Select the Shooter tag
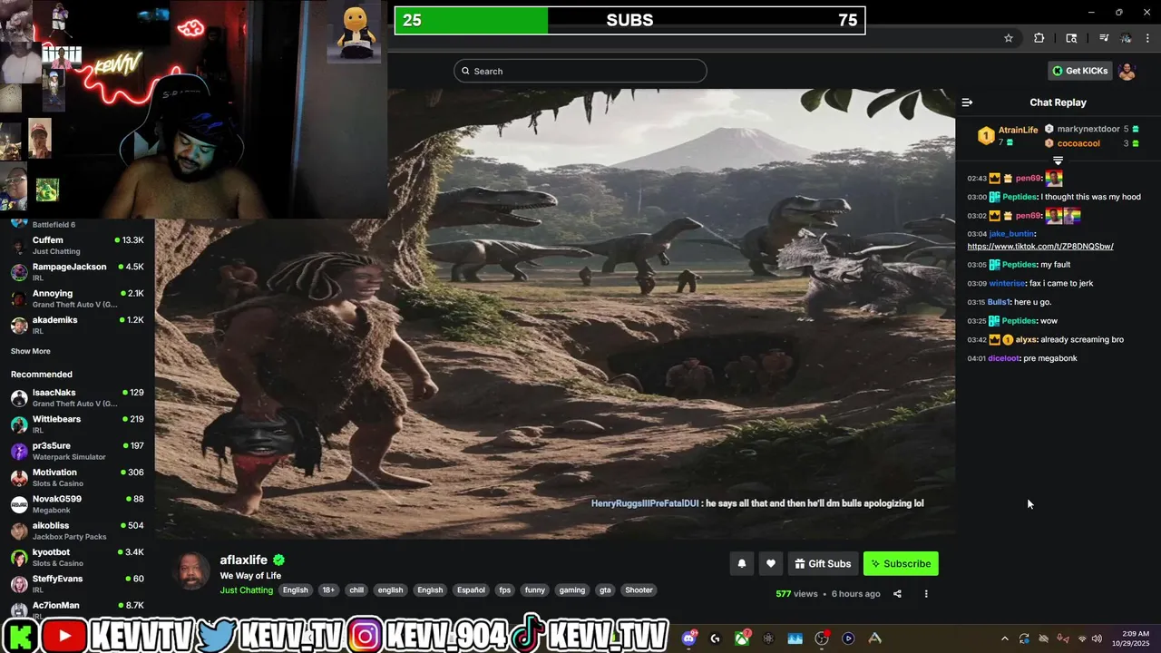The image size is (1161, 653). point(639,590)
